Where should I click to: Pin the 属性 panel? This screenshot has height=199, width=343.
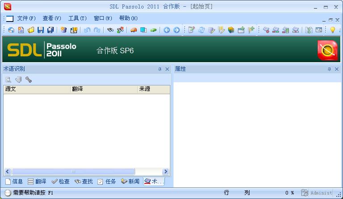coord(329,69)
